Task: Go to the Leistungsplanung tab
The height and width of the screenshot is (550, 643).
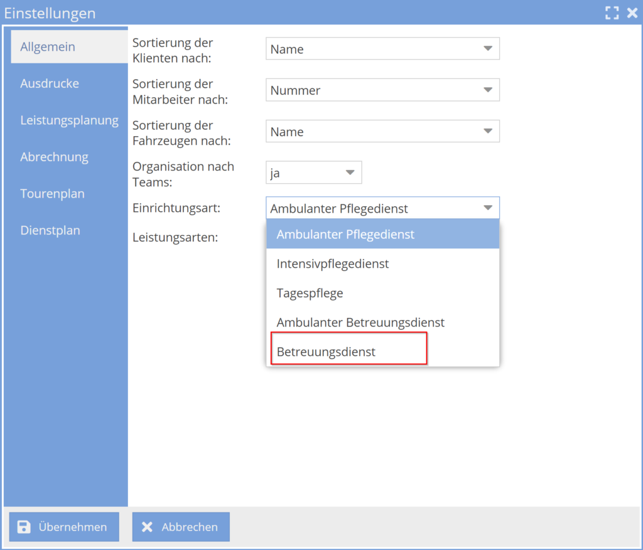Action: (69, 120)
